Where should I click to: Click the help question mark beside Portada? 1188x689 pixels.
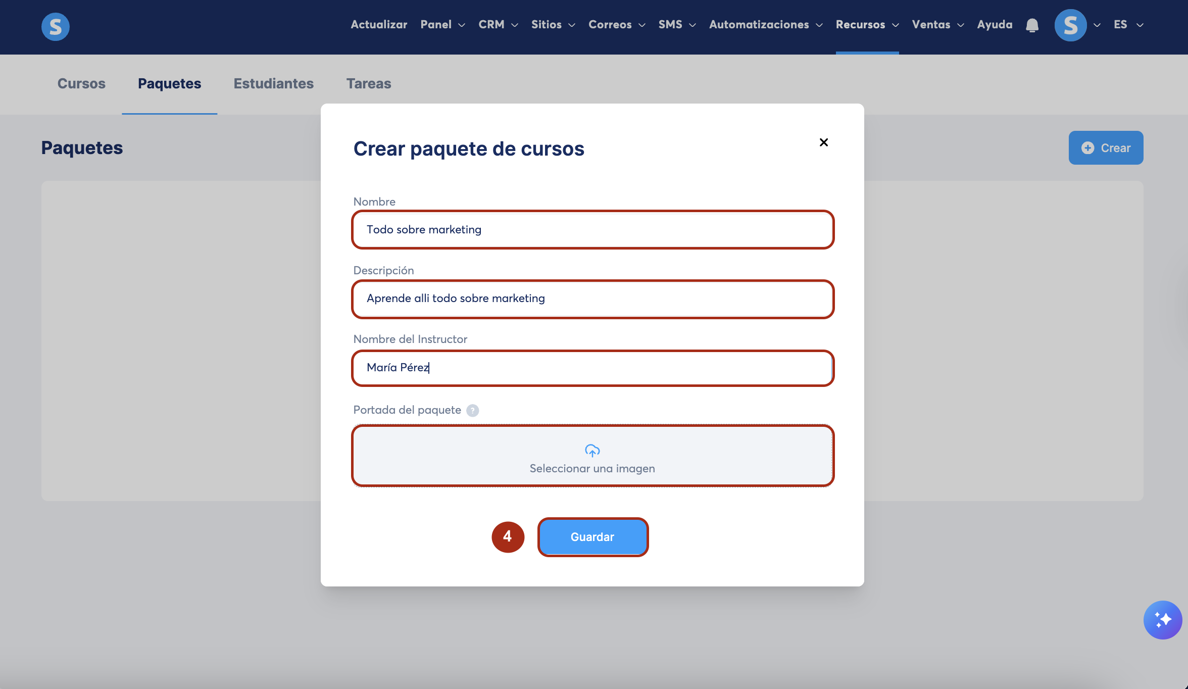472,410
